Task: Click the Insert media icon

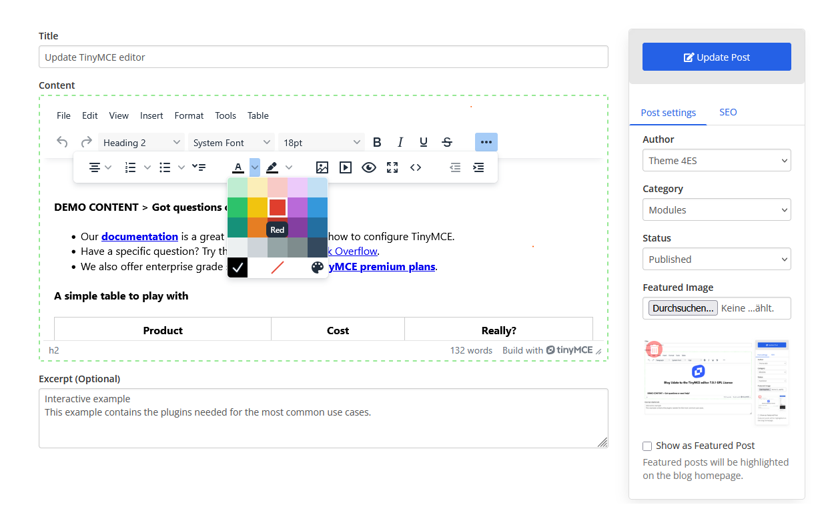Action: point(345,167)
